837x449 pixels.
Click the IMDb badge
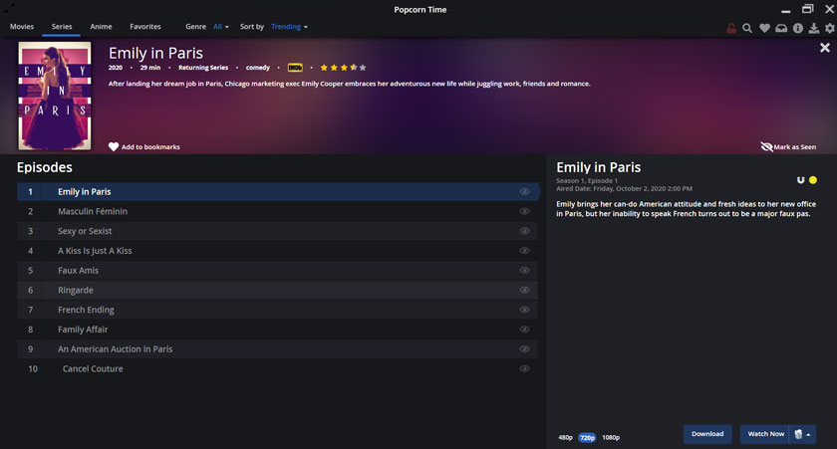(x=295, y=68)
